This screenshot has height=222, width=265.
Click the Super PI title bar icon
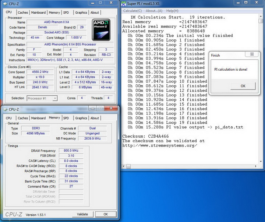pos(124,4)
